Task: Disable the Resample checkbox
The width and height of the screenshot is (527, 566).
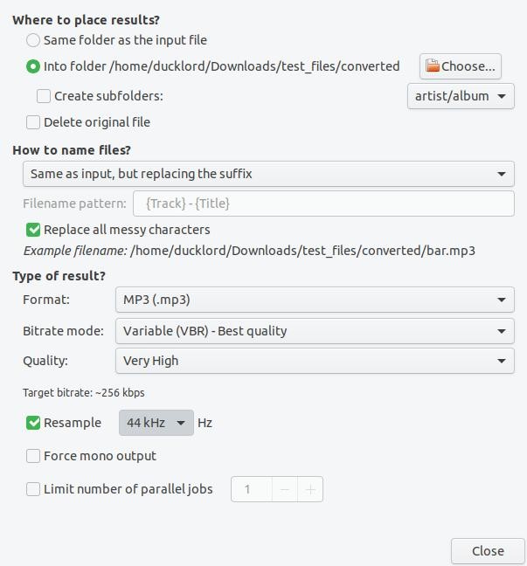Action: pyautogui.click(x=33, y=423)
